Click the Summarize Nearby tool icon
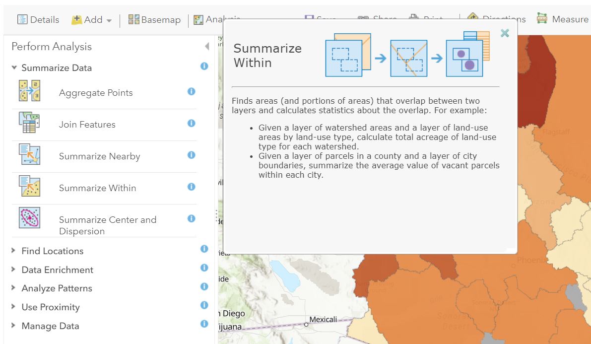The height and width of the screenshot is (344, 591). click(29, 154)
